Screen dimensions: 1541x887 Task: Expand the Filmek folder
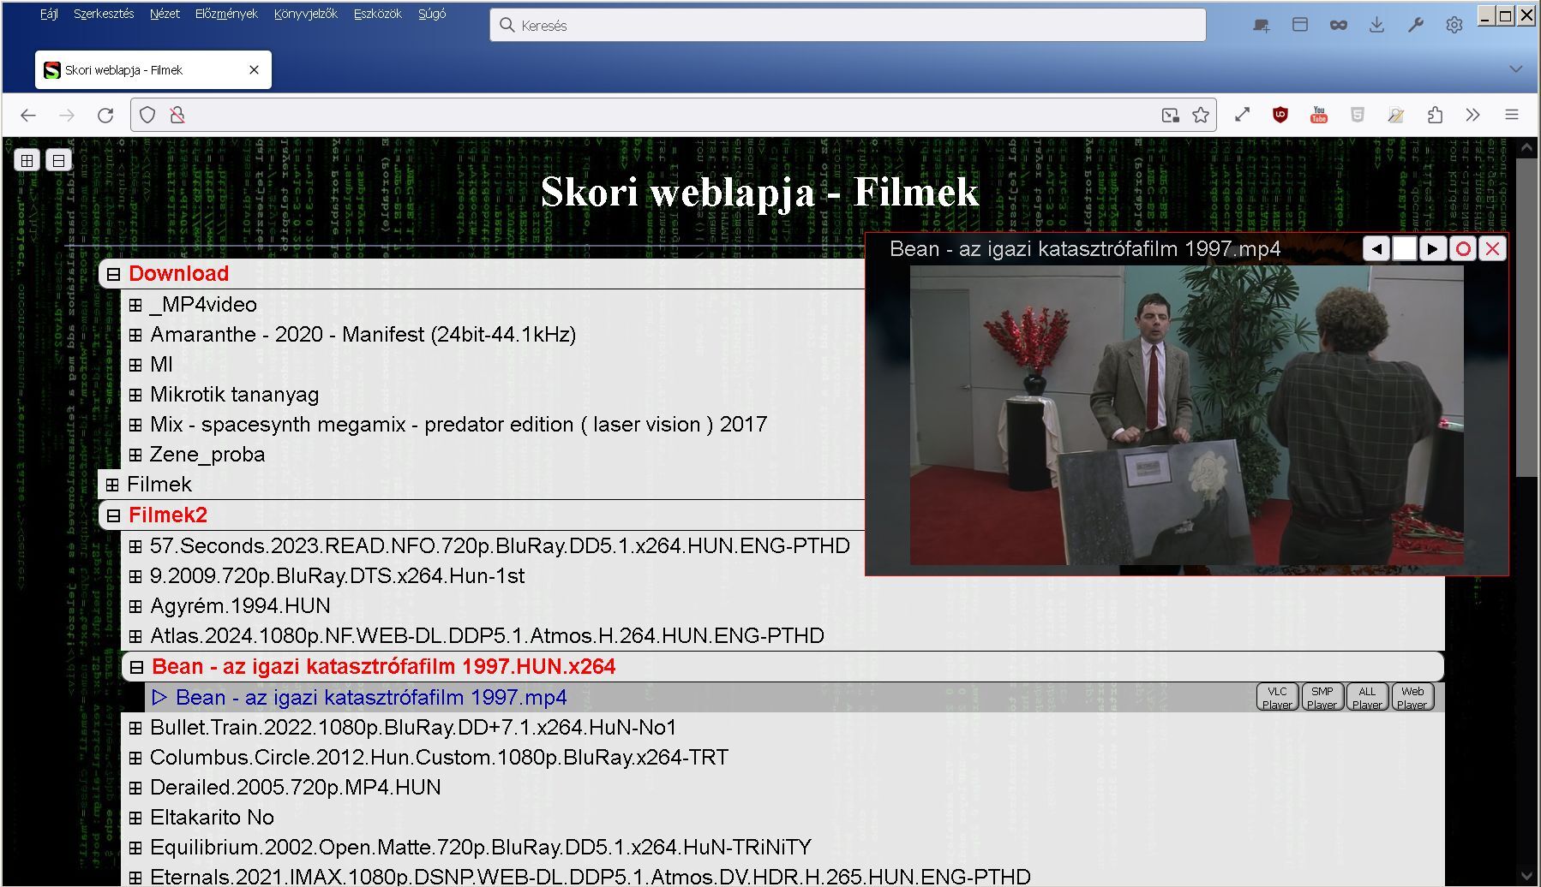tap(112, 485)
